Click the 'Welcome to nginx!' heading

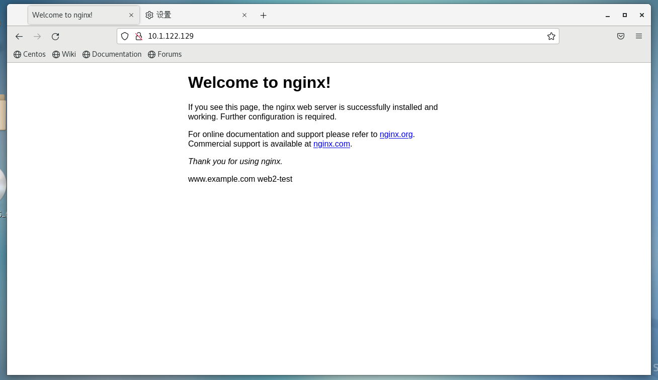(x=260, y=82)
